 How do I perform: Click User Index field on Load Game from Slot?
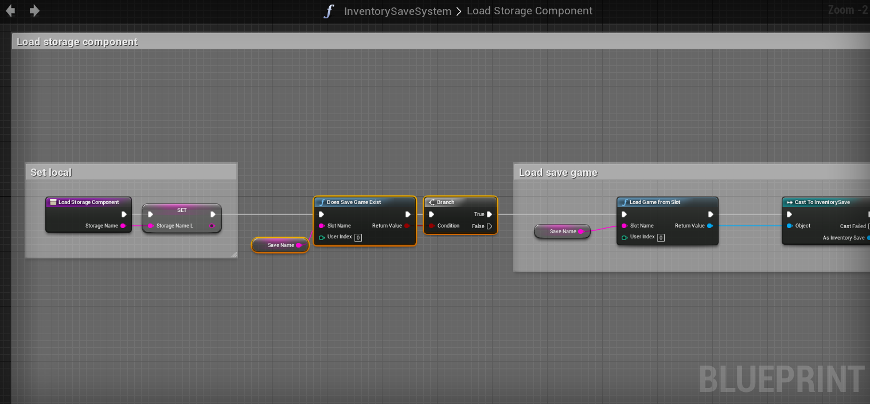661,238
